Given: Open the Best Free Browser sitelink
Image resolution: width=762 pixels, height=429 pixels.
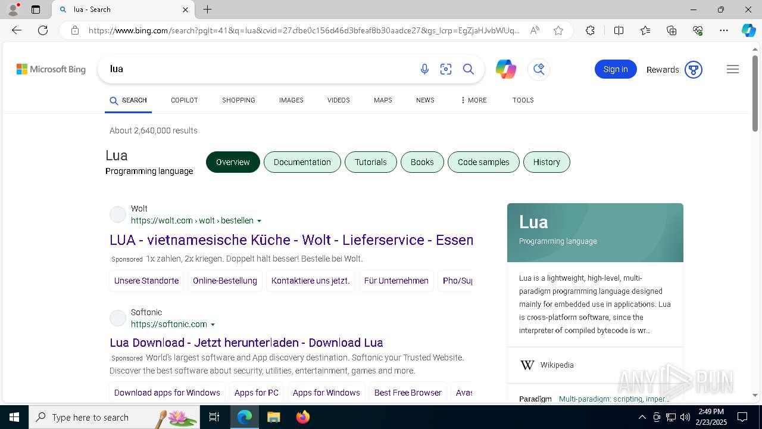Looking at the screenshot, I should 408,393.
